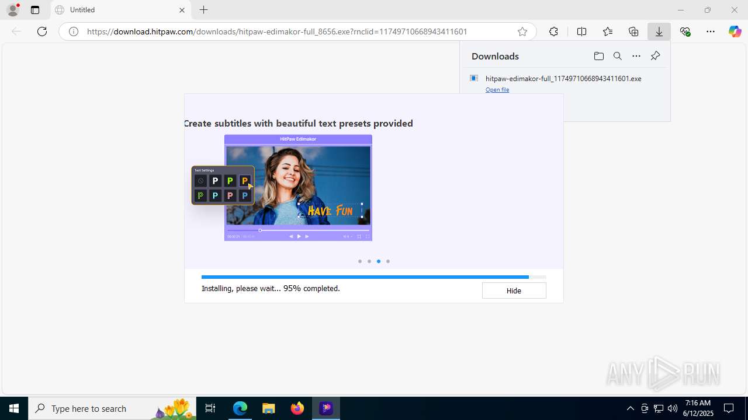Select the first slide indicator dot
The width and height of the screenshot is (748, 420).
[x=360, y=261]
